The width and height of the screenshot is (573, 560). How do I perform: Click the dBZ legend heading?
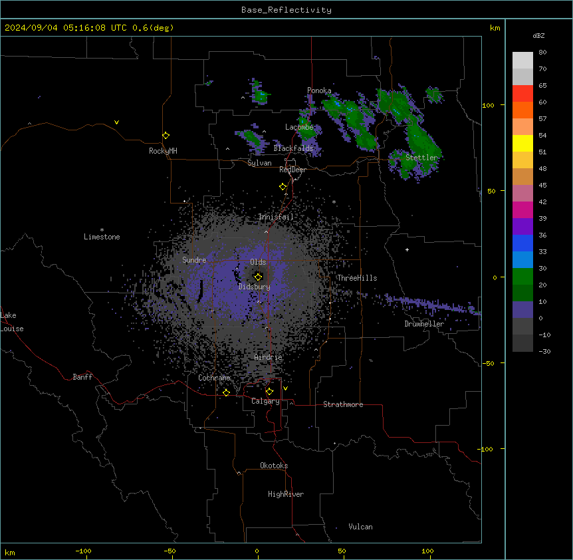point(538,35)
